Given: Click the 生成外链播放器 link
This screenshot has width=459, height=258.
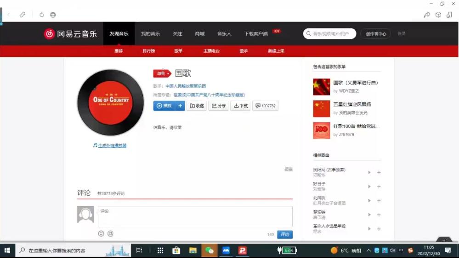Looking at the screenshot, I should point(112,146).
